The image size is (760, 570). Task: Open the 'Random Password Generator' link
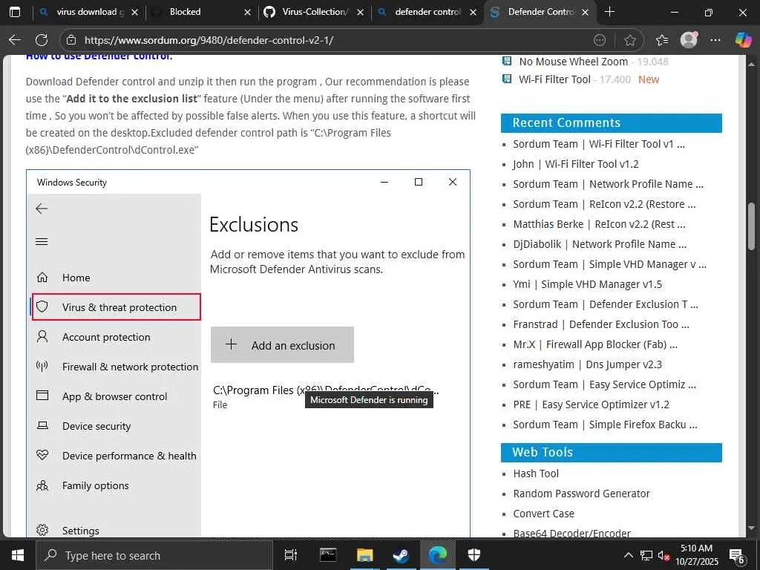click(x=581, y=494)
